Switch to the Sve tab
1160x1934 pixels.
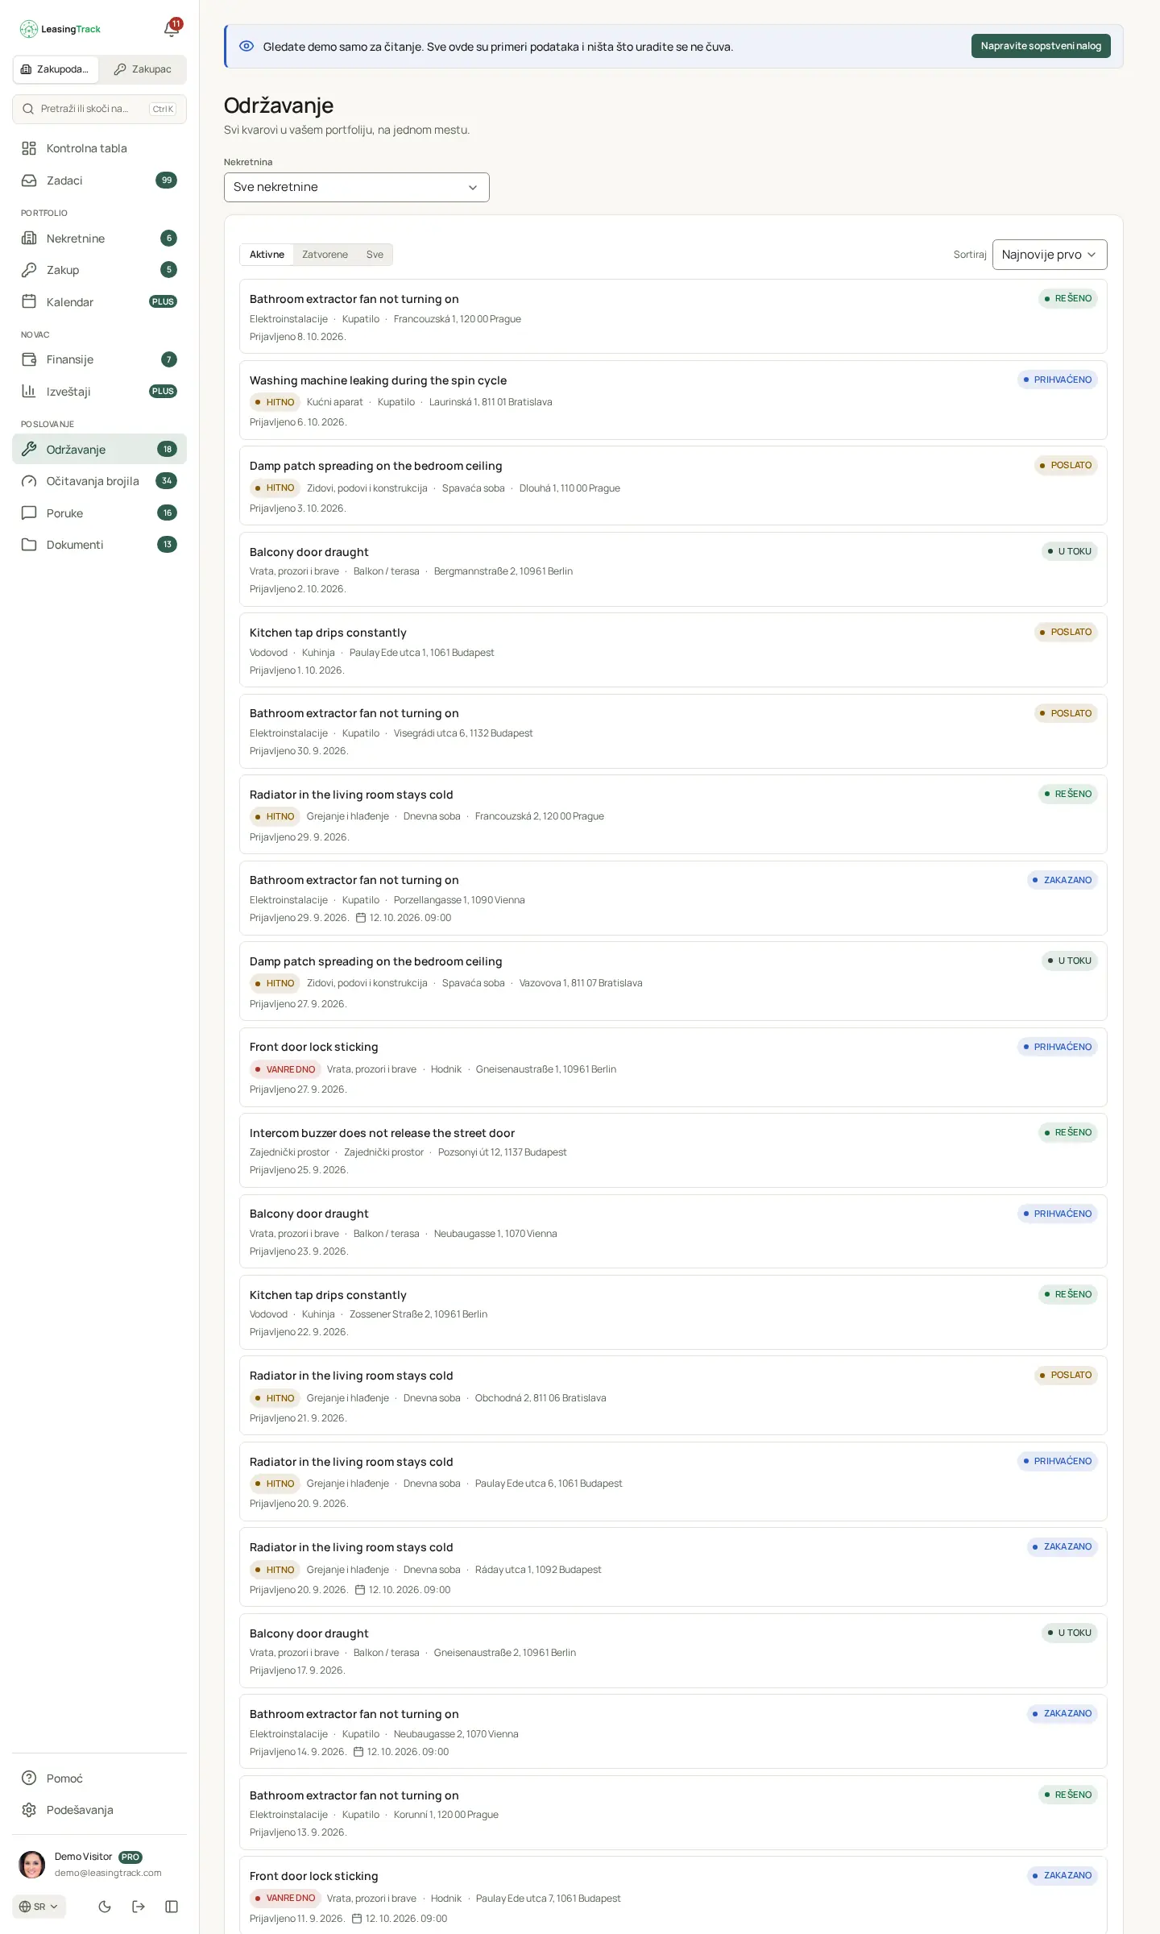[x=375, y=255]
